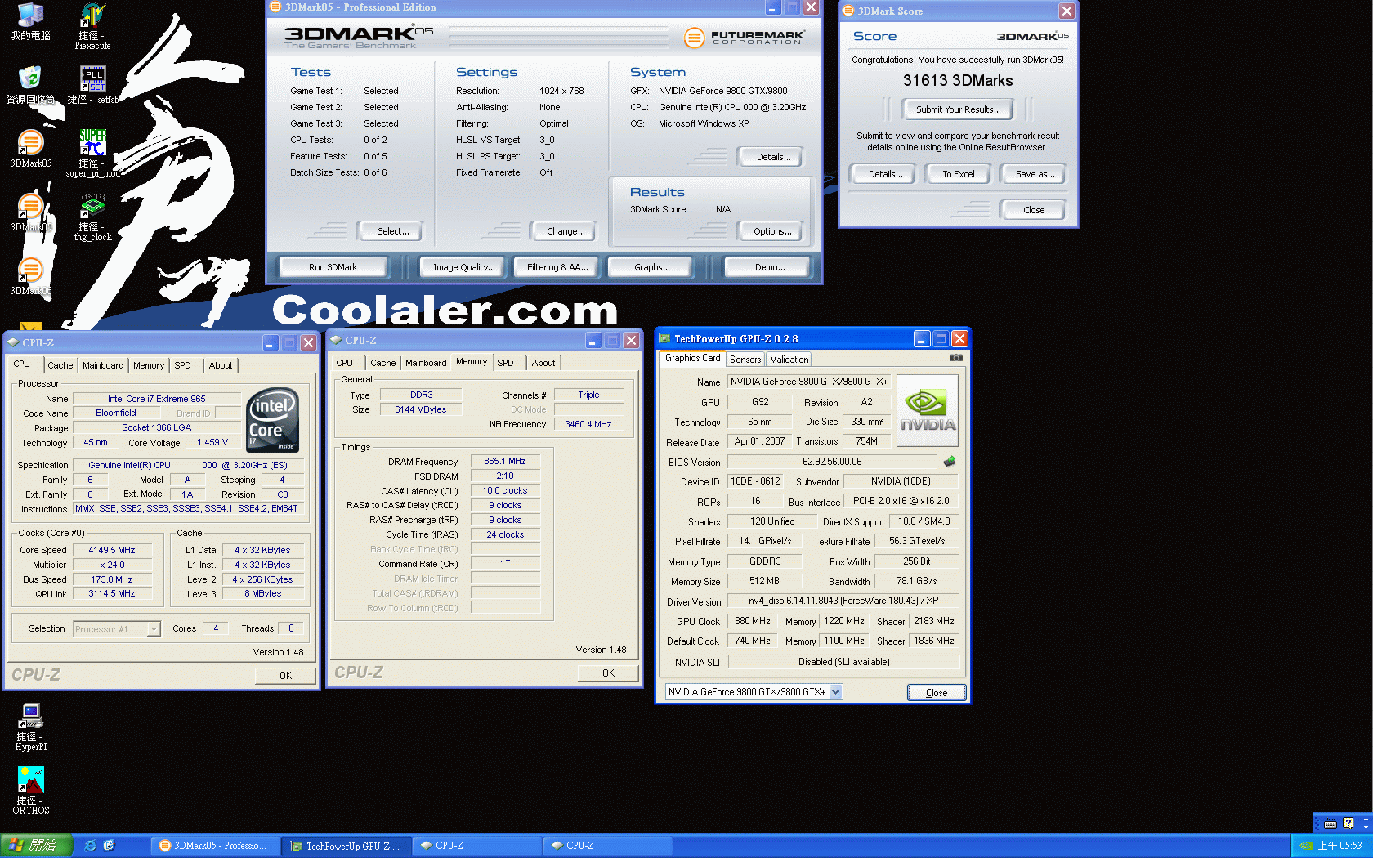Viewport: 1373px width, 858px height.
Task: Switch to Sensors tab in GPU-Z
Action: (745, 360)
